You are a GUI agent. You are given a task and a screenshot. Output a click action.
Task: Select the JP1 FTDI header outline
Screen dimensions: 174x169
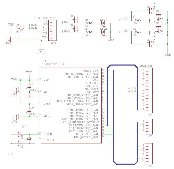52,30
